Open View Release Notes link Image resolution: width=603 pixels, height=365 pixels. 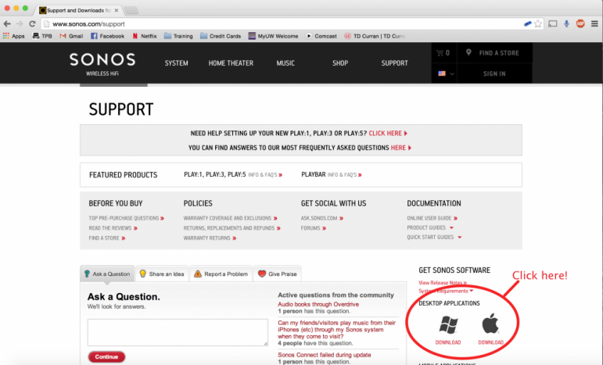(x=443, y=283)
